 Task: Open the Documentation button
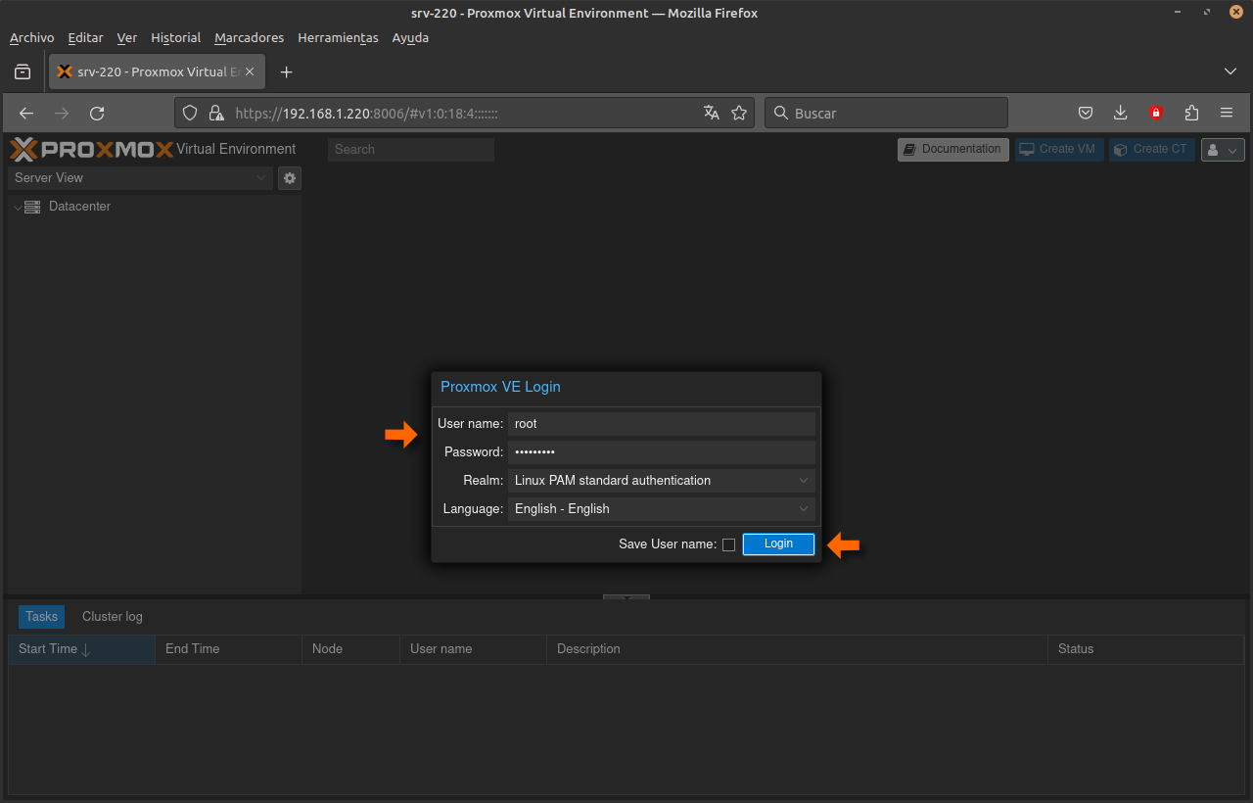953,150
